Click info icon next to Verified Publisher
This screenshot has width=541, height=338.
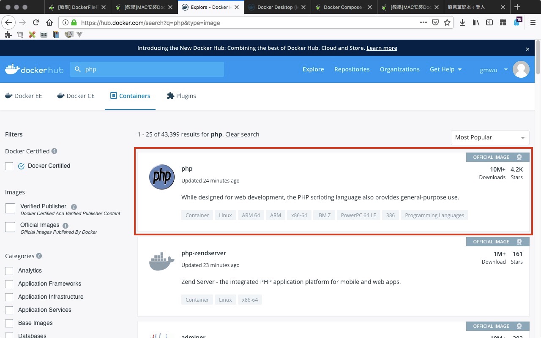(74, 207)
